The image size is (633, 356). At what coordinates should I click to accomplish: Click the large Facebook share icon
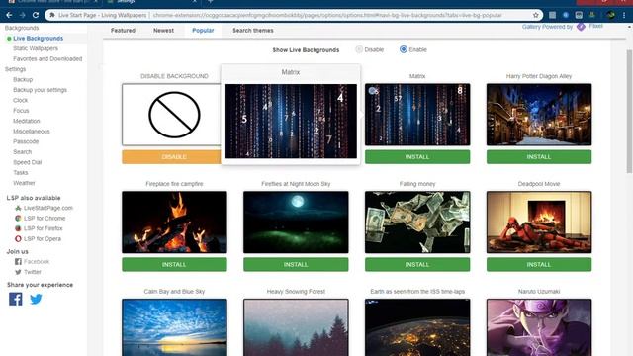point(16,299)
